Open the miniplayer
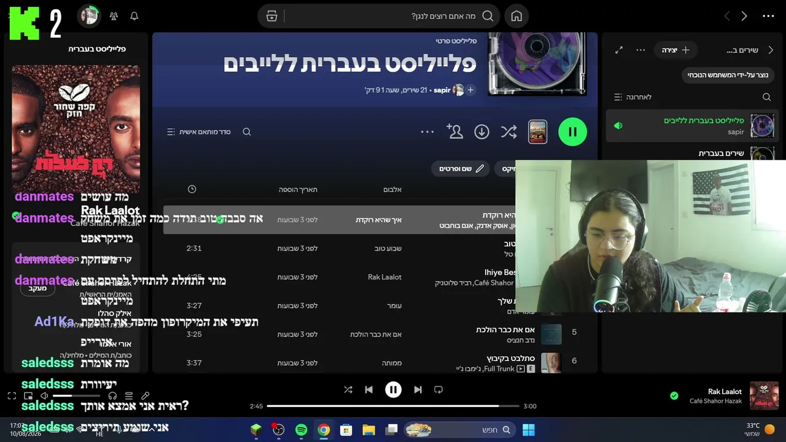Viewport: 786px width, 442px height. tap(28, 396)
